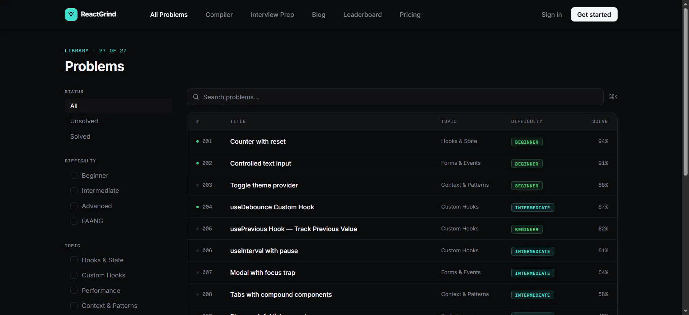The width and height of the screenshot is (689, 315).
Task: Check the Custom Hooks topic filter
Action: pos(74,275)
